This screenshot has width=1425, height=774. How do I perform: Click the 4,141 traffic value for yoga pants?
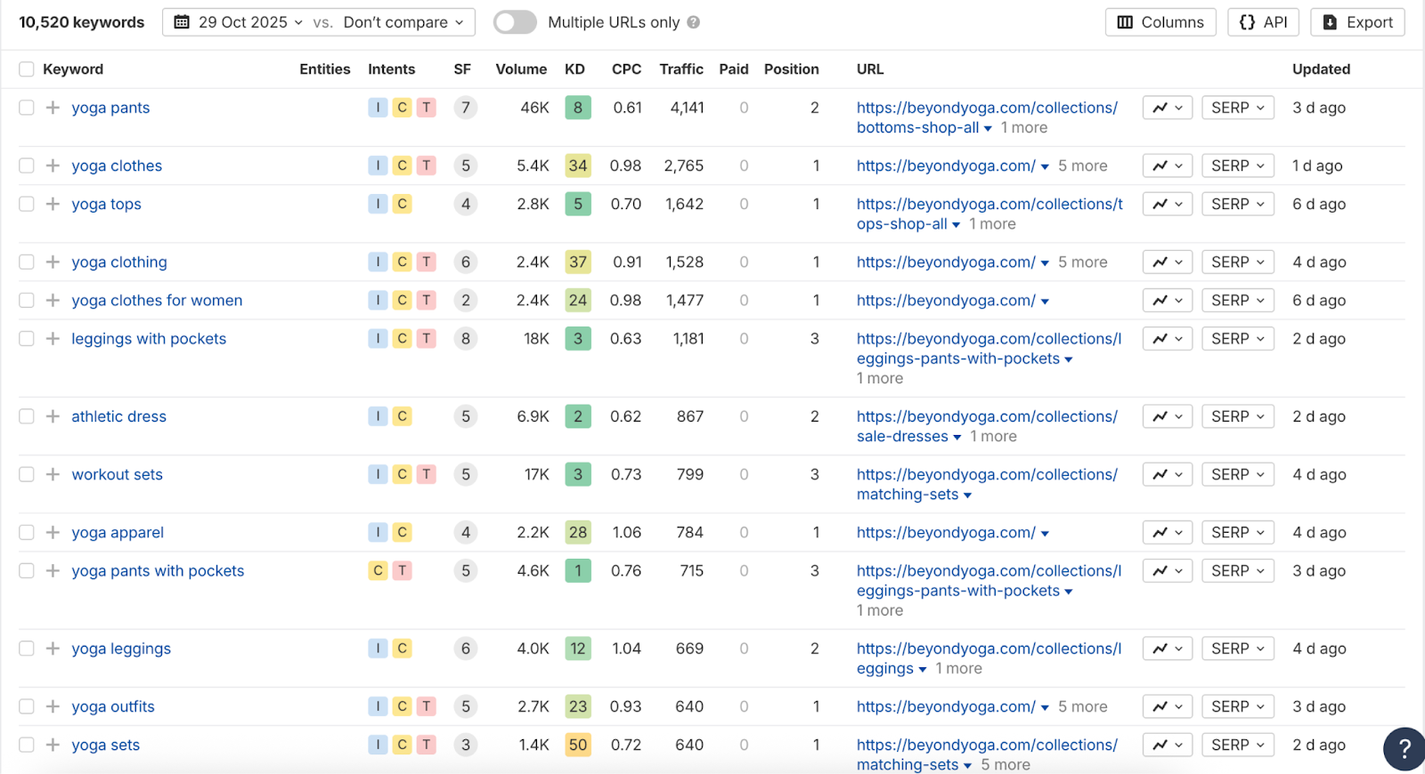click(x=687, y=108)
